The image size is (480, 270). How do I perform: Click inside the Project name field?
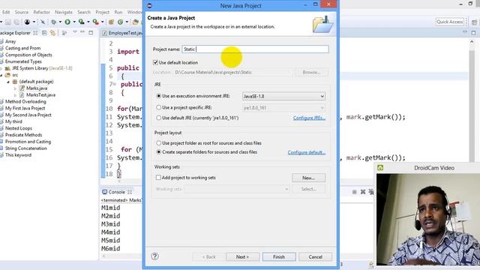(255, 49)
